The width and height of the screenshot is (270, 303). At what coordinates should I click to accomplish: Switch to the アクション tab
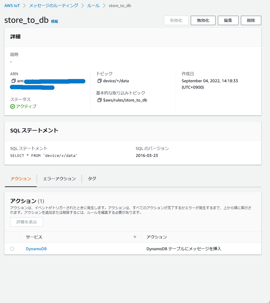coord(21,179)
